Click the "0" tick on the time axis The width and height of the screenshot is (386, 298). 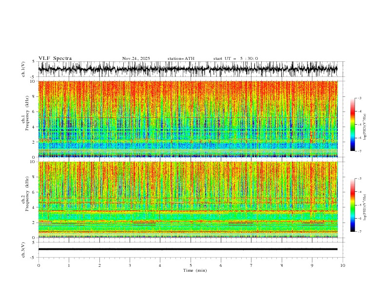click(x=39, y=265)
